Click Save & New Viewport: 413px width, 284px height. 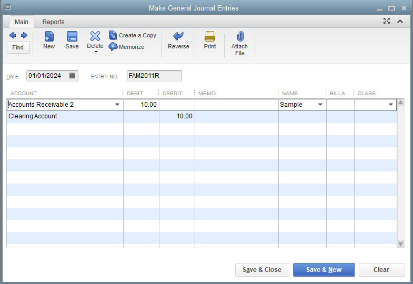(x=324, y=270)
